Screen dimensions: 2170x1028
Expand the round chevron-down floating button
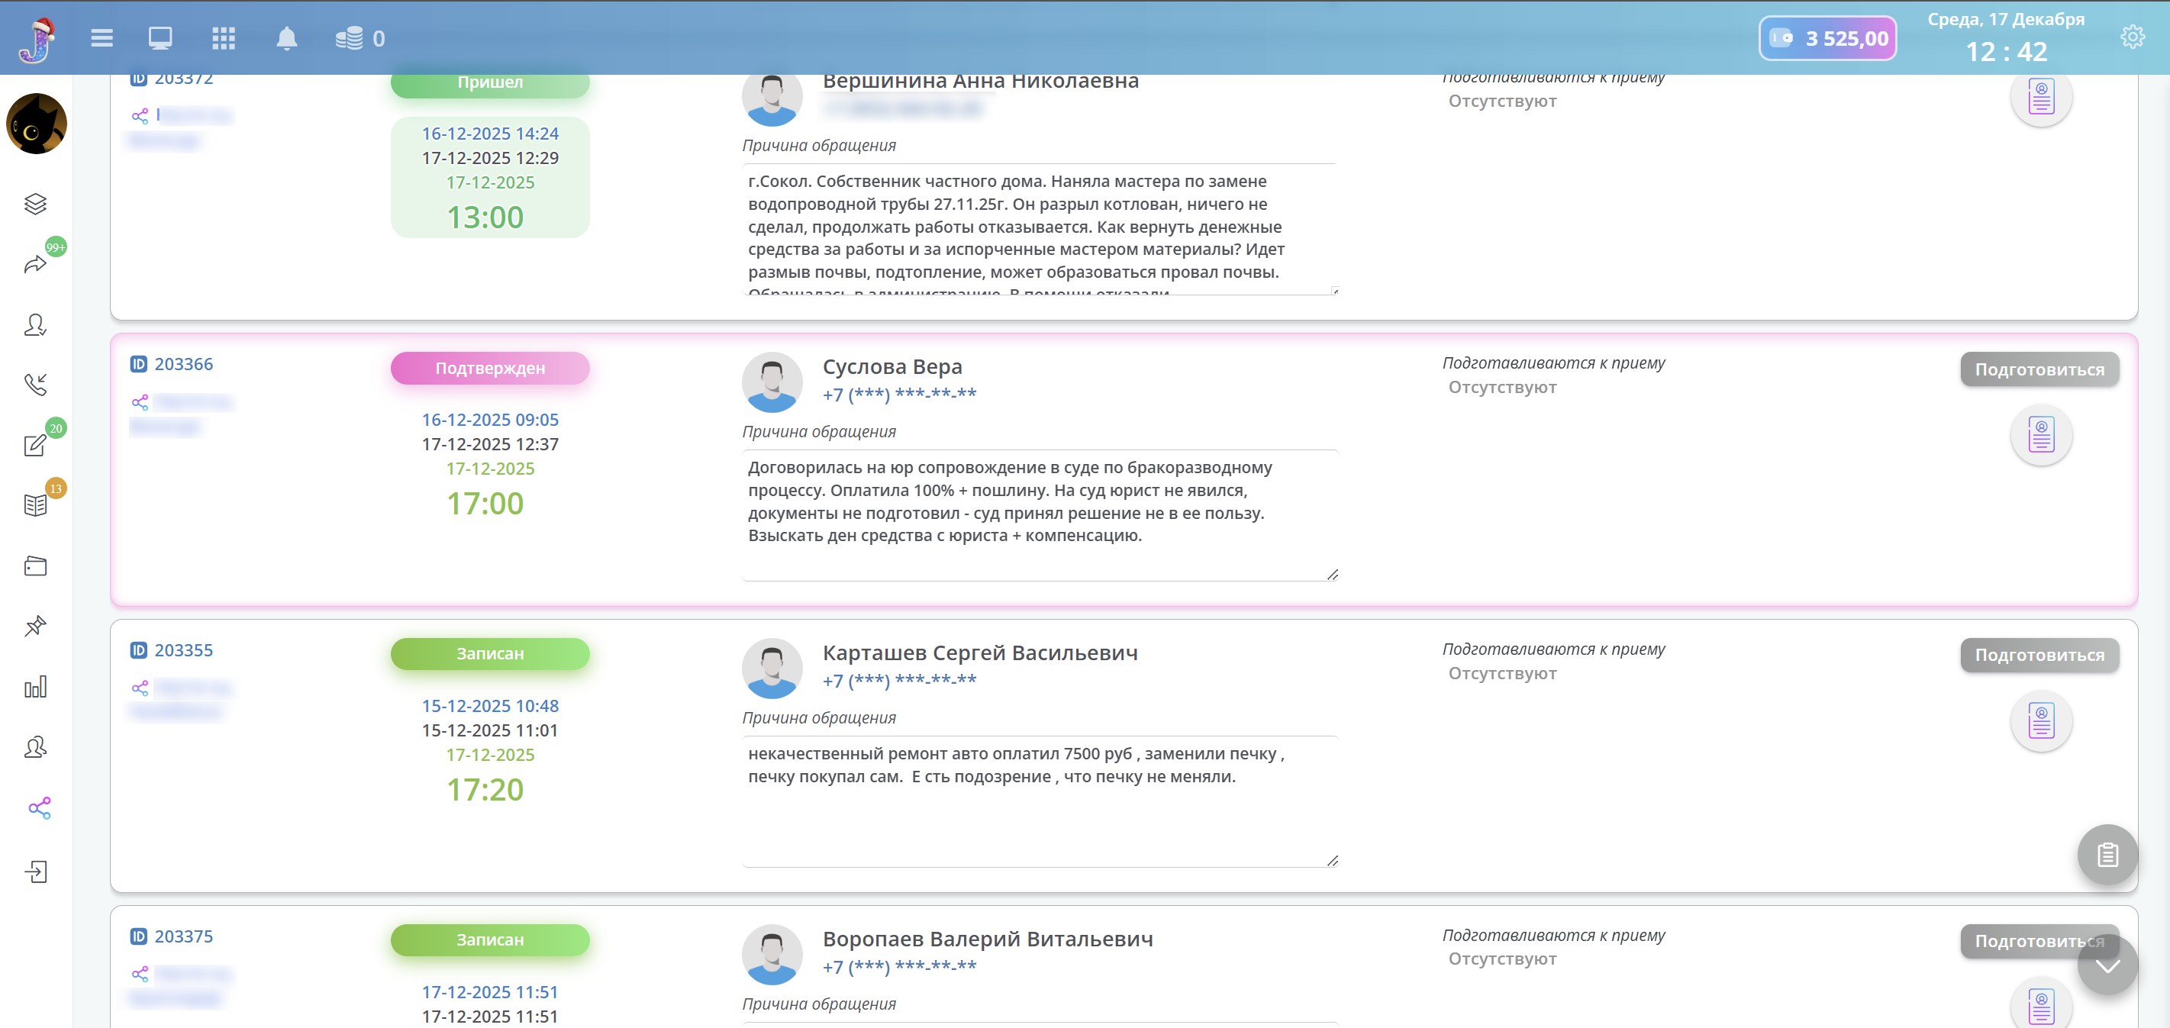2107,965
